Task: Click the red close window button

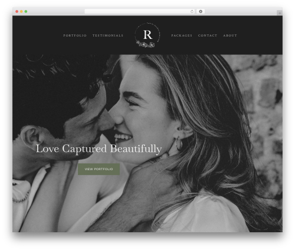Action: pos(17,11)
